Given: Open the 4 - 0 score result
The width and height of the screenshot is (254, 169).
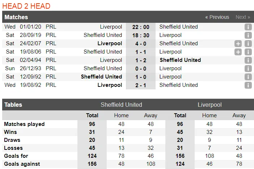Looking at the screenshot, I should [141, 43].
